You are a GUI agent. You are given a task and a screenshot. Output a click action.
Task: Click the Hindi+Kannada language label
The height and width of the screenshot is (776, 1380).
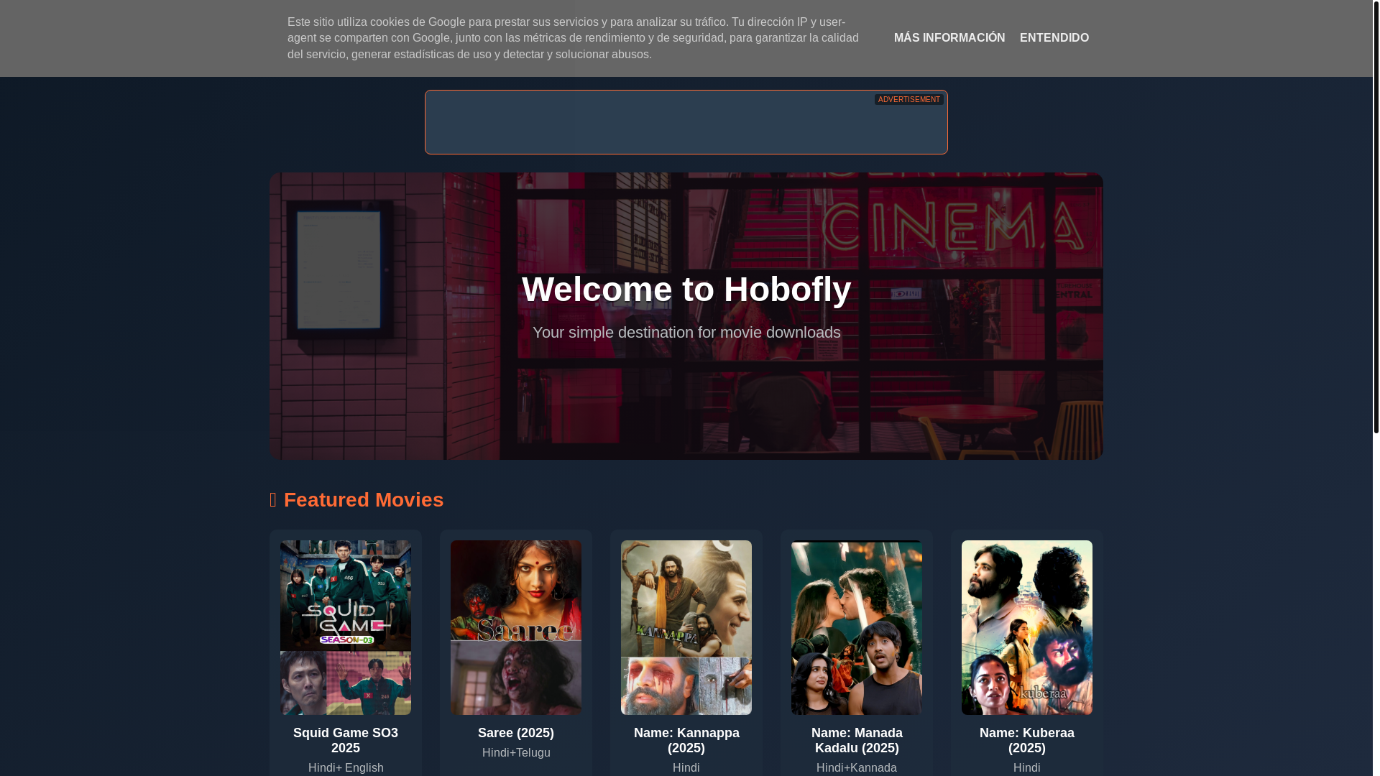(857, 768)
